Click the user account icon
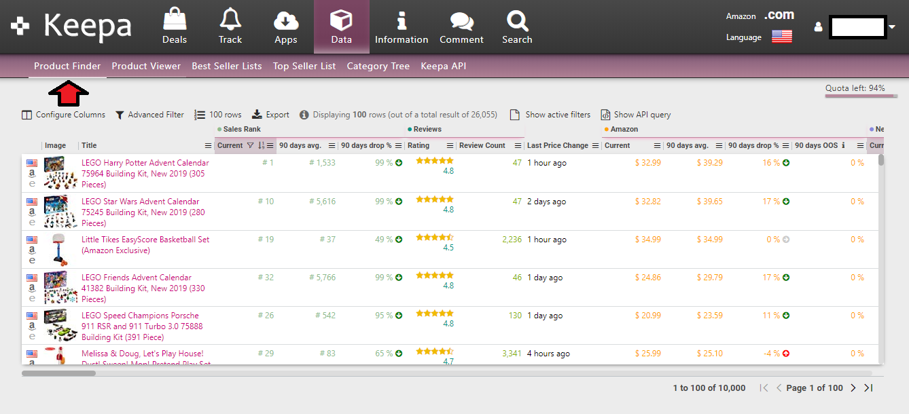This screenshot has height=414, width=909. click(818, 27)
